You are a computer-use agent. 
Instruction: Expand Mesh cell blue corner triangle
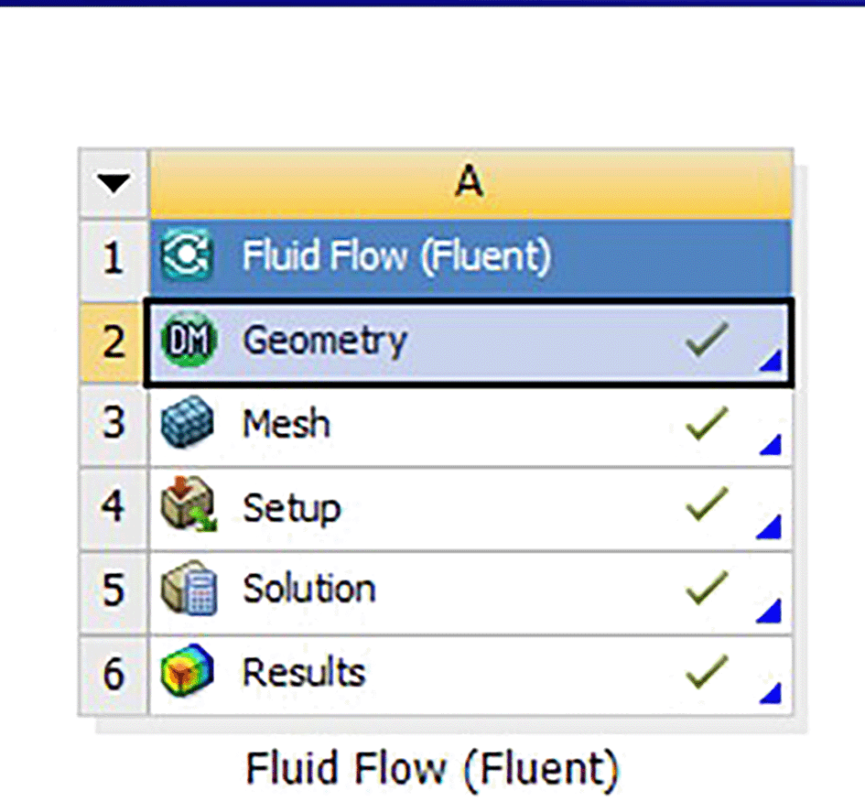[771, 445]
